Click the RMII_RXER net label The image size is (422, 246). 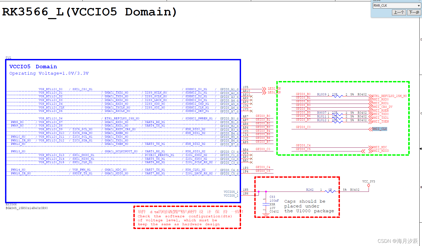(x=380, y=111)
